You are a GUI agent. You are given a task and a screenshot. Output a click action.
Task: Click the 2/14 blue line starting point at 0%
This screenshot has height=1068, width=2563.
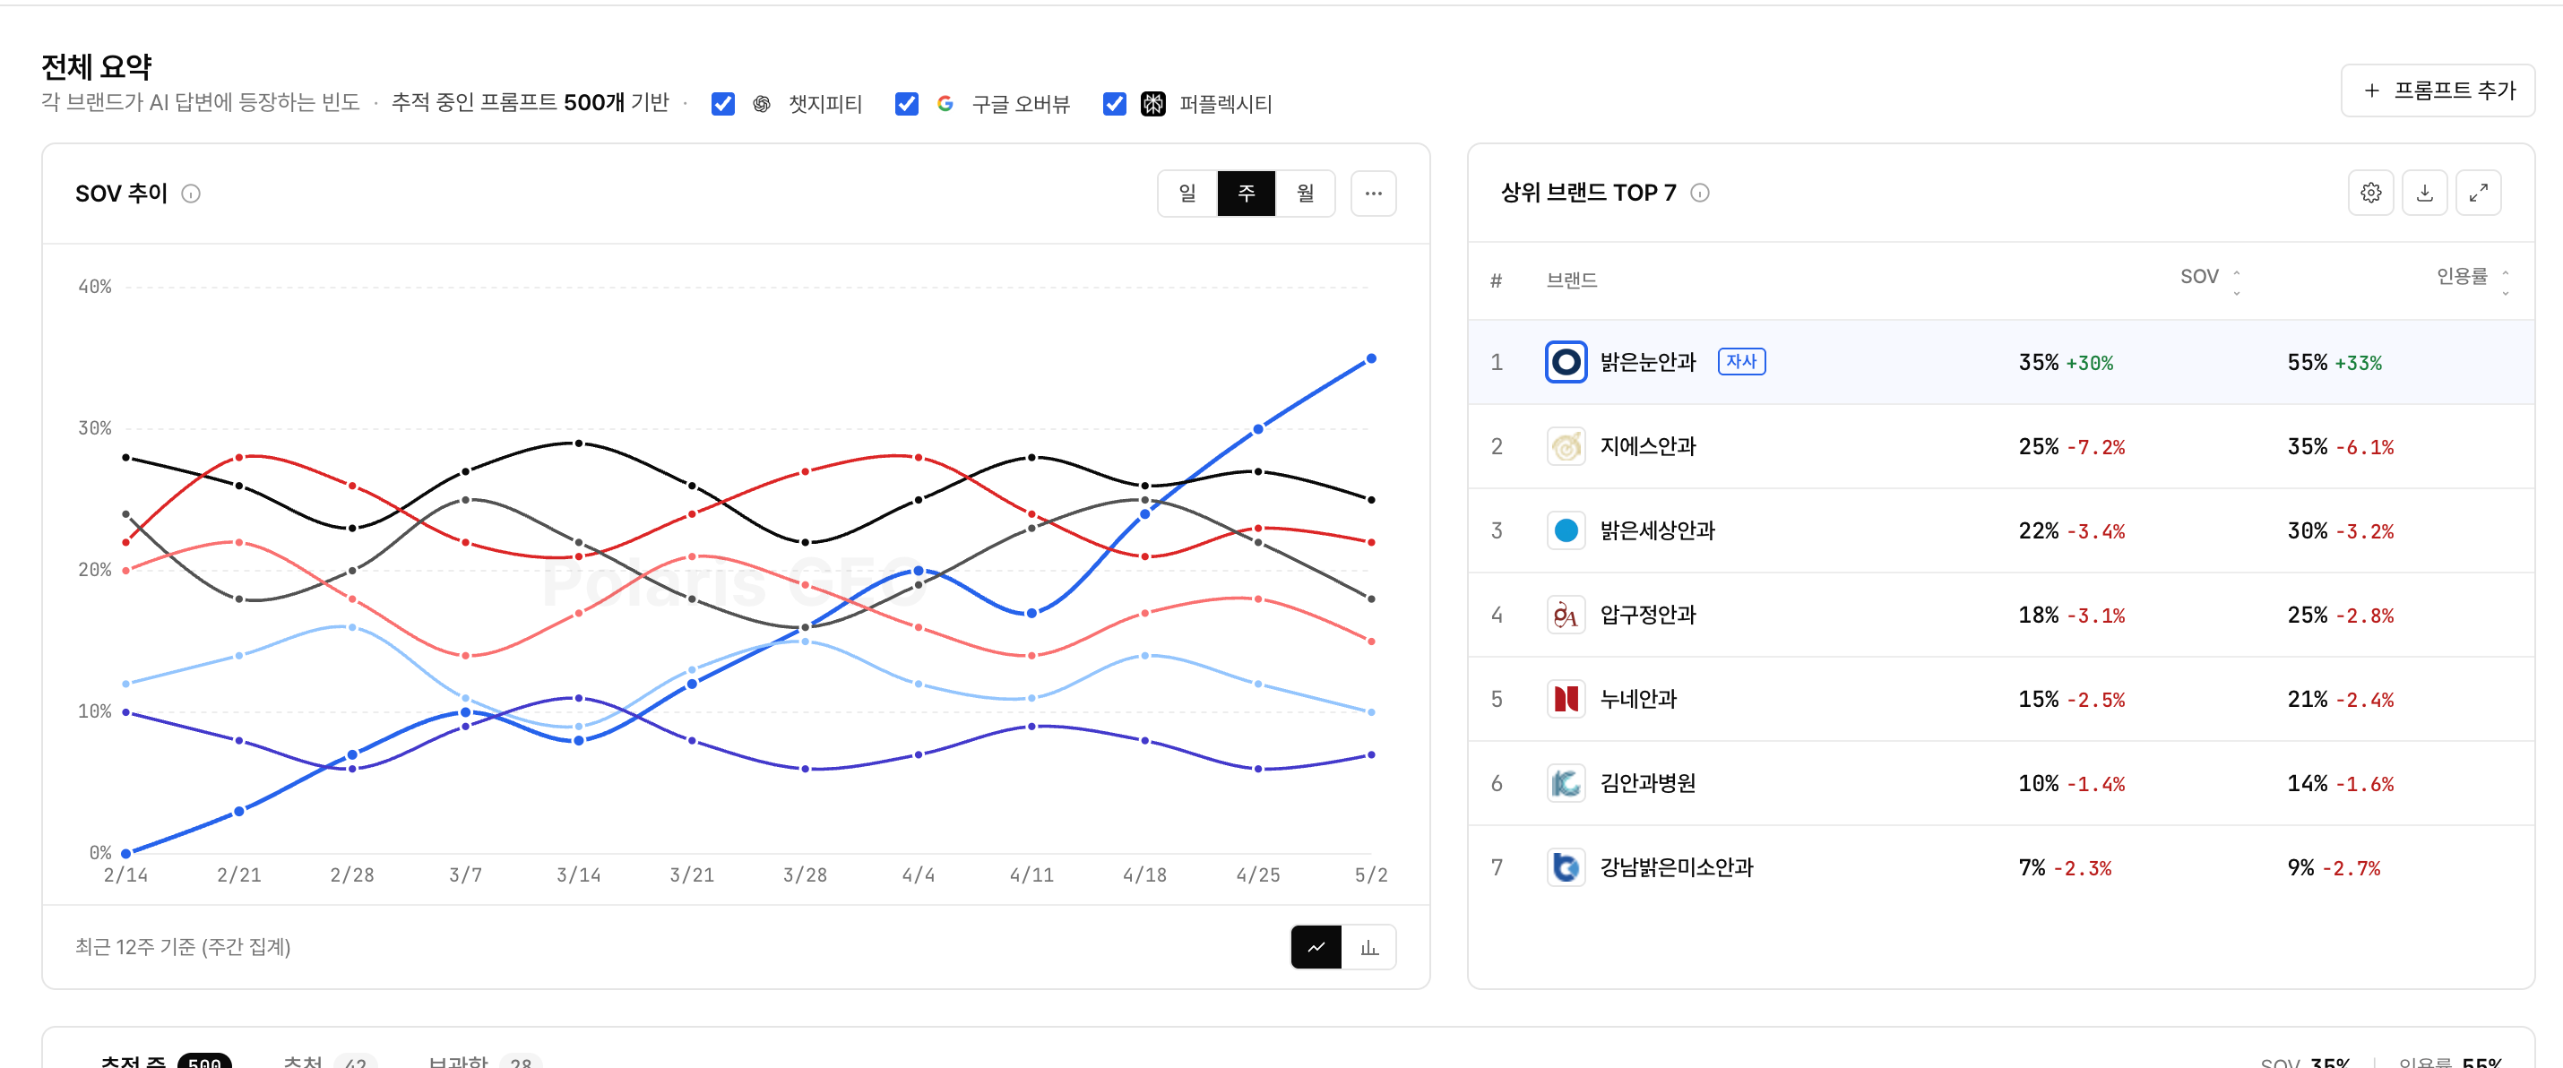pyautogui.click(x=125, y=852)
